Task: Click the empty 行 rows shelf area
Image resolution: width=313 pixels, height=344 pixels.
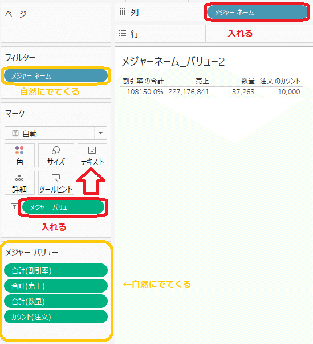Action: pos(259,34)
